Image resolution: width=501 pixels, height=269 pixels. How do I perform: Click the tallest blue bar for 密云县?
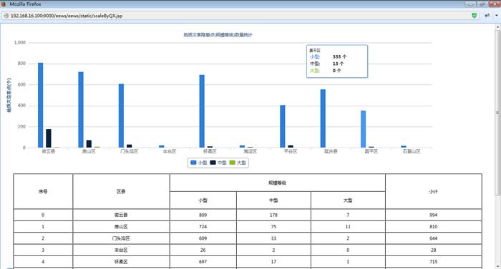coord(41,105)
